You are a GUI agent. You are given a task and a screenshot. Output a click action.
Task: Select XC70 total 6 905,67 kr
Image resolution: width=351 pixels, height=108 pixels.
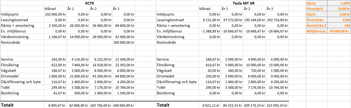[x=55, y=105]
